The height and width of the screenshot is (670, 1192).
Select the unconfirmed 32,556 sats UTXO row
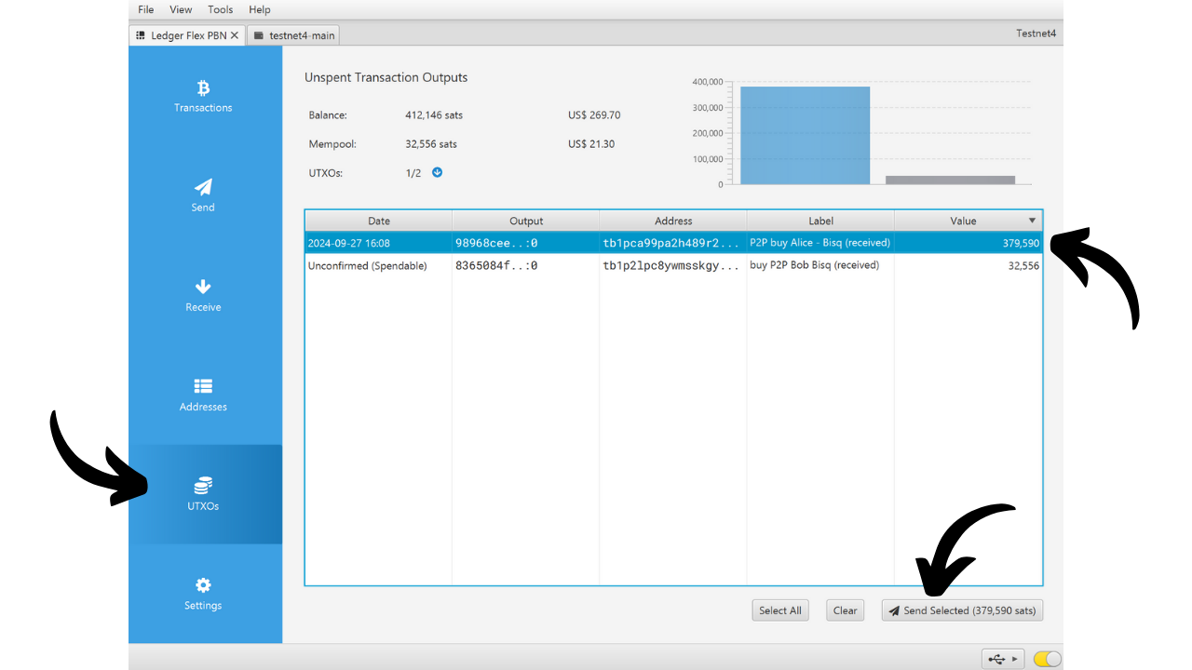pyautogui.click(x=673, y=266)
